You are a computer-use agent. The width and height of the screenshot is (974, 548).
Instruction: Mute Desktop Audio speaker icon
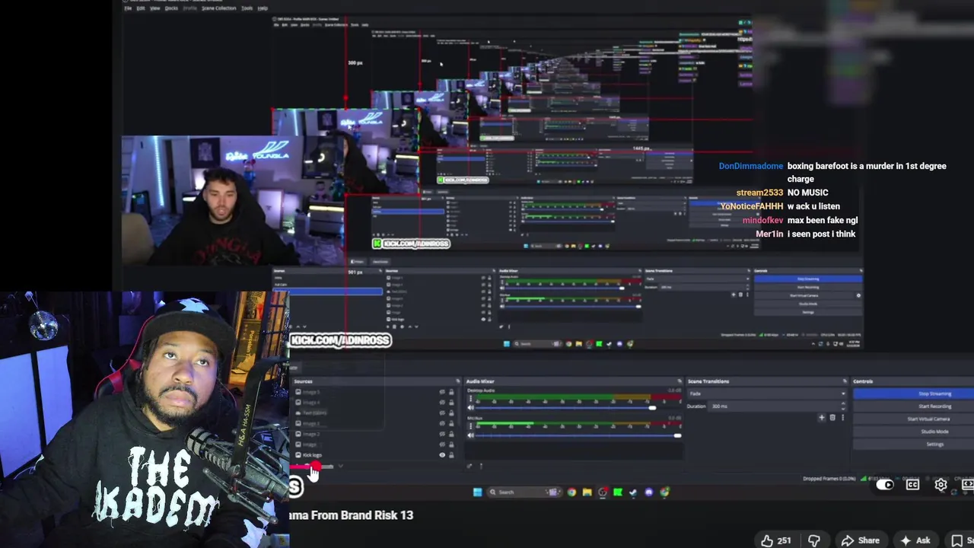pyautogui.click(x=471, y=408)
